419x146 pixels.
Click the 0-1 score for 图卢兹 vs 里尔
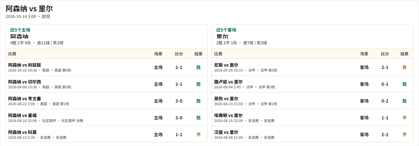[x=385, y=84]
